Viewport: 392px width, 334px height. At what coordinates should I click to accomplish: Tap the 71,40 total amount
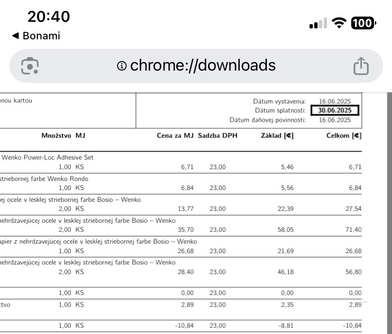[354, 230]
